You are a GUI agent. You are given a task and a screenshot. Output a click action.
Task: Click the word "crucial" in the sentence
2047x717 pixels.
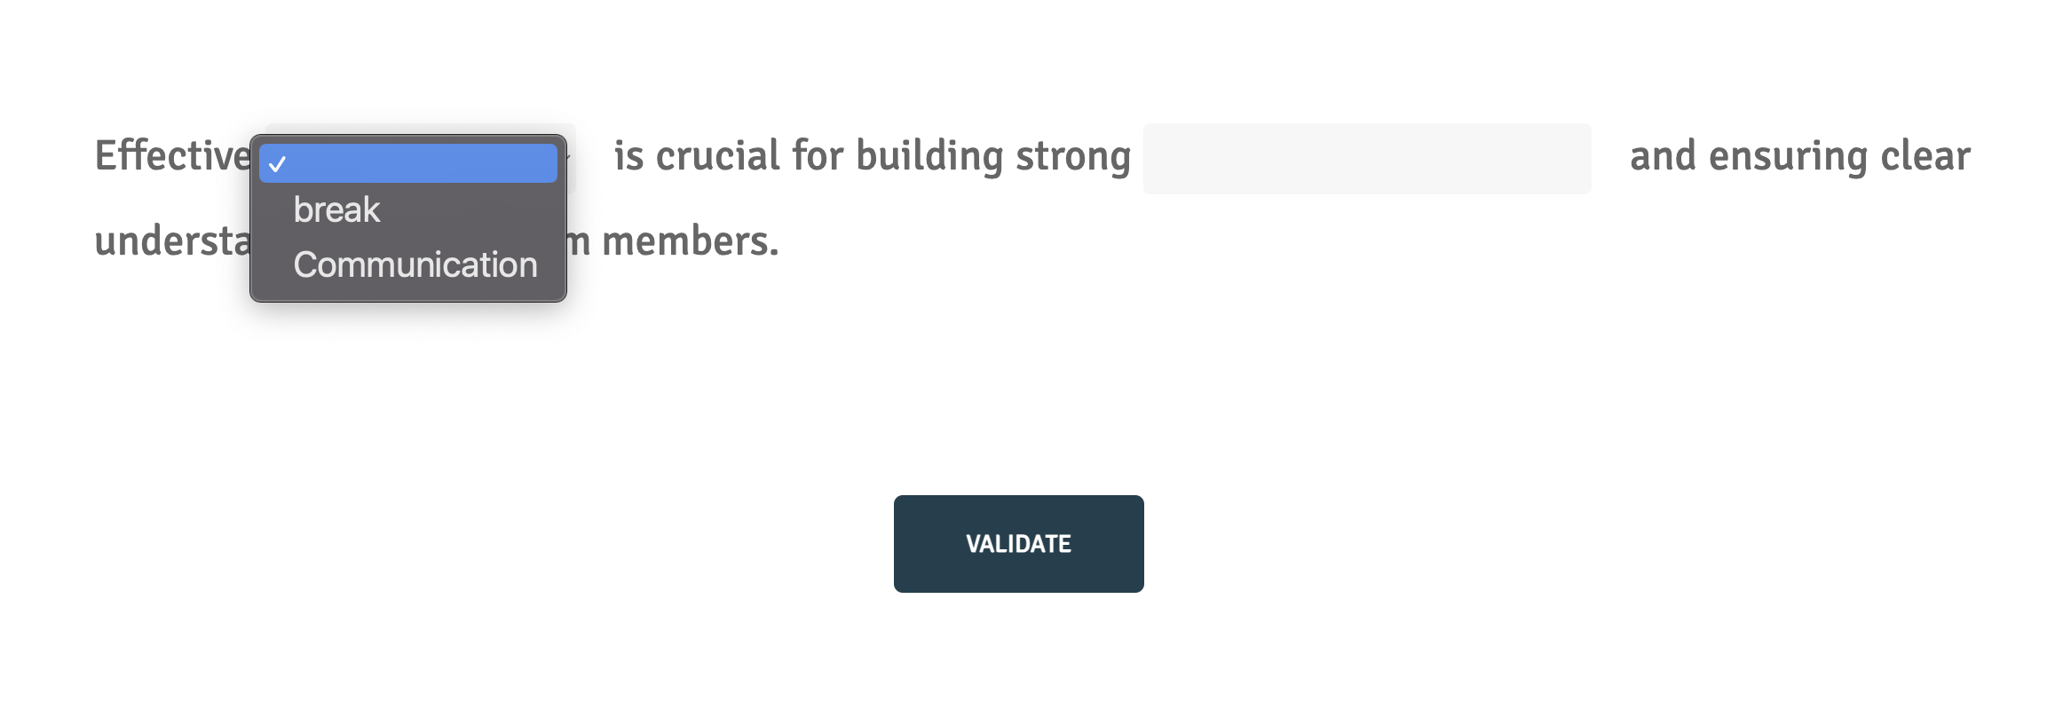click(718, 156)
